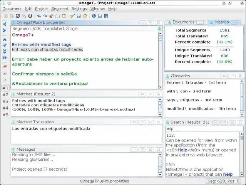Click the yellow tag toolbar icon

click(85, 16)
